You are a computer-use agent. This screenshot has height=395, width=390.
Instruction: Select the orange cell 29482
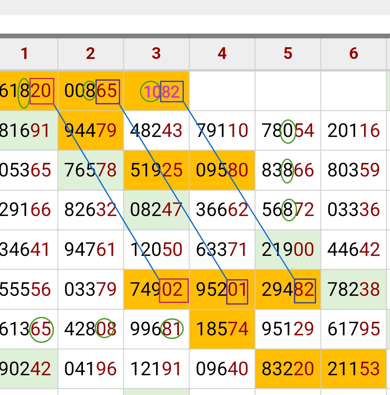coord(288,289)
